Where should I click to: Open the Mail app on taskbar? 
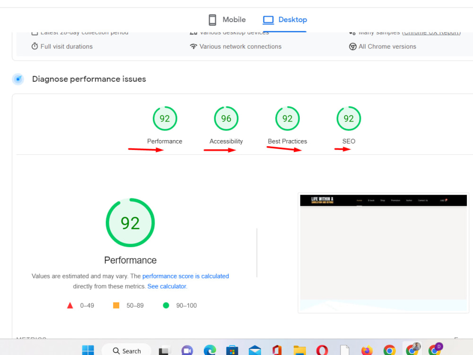point(255,350)
